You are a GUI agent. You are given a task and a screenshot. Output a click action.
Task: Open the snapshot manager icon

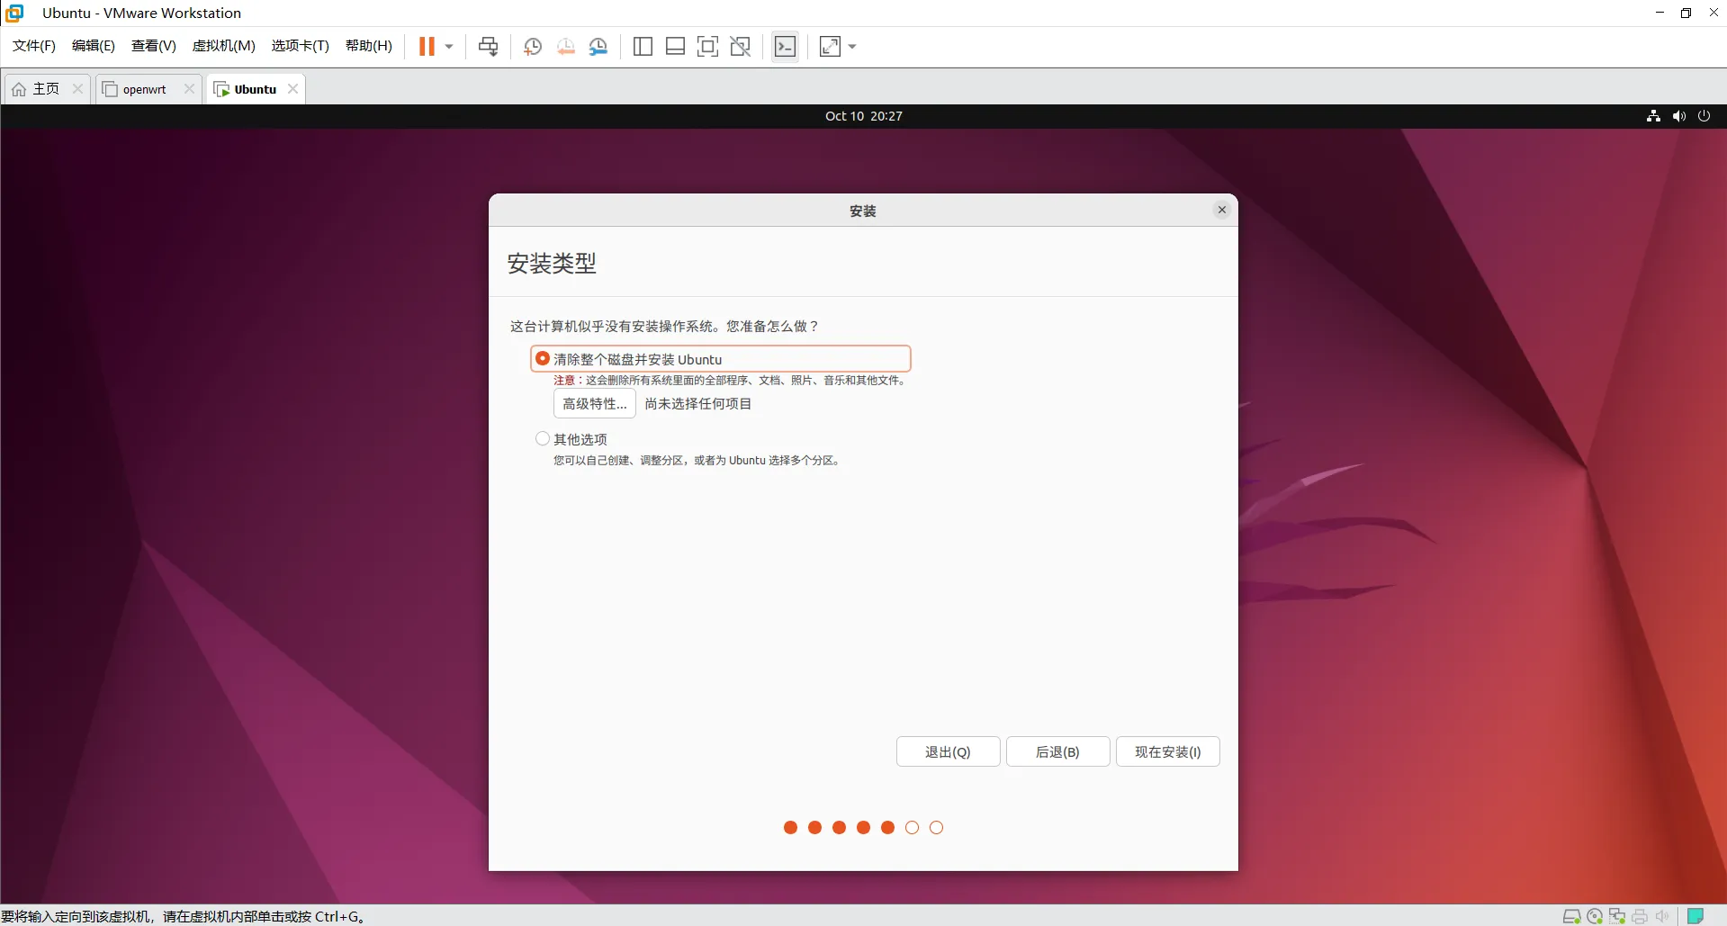[599, 46]
